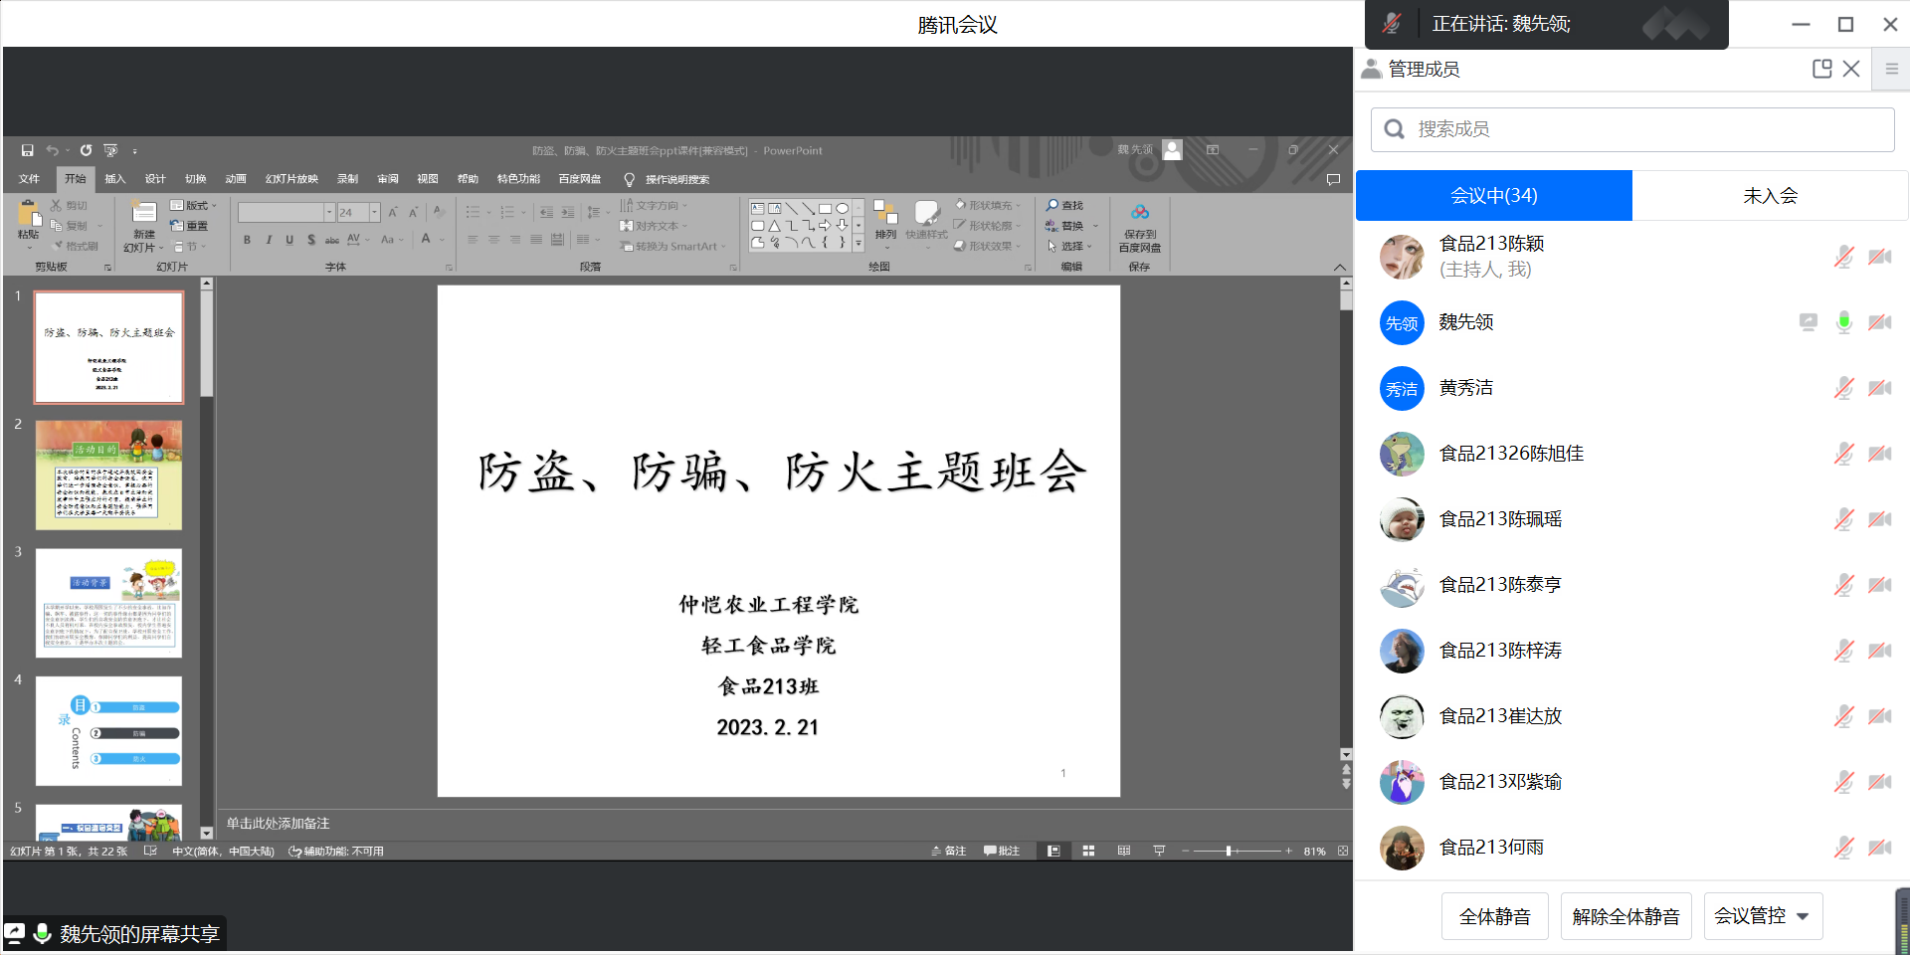Pop out the member management panel
The image size is (1910, 955).
click(x=1821, y=69)
